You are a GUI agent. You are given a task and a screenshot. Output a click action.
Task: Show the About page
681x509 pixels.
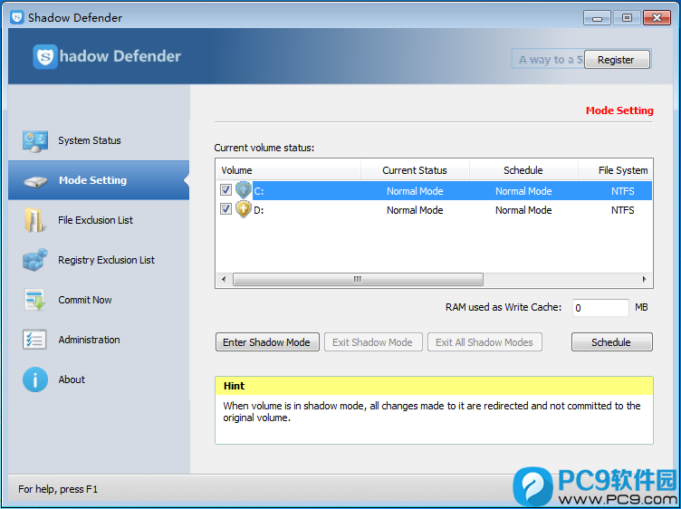point(72,379)
